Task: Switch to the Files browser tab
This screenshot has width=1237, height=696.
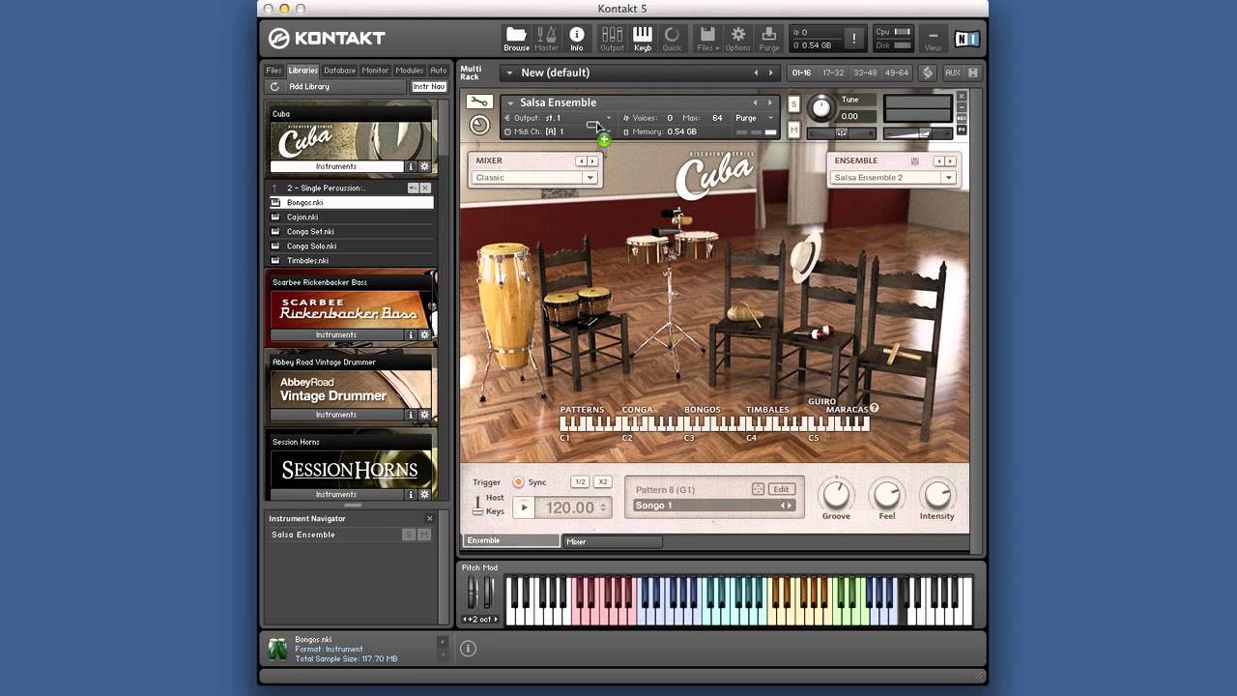Action: click(x=274, y=71)
